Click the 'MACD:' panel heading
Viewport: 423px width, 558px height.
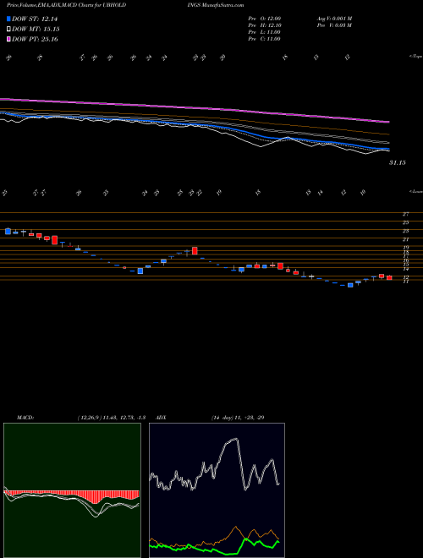coord(25,418)
